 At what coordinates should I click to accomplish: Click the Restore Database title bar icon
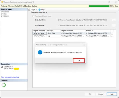(2, 2)
